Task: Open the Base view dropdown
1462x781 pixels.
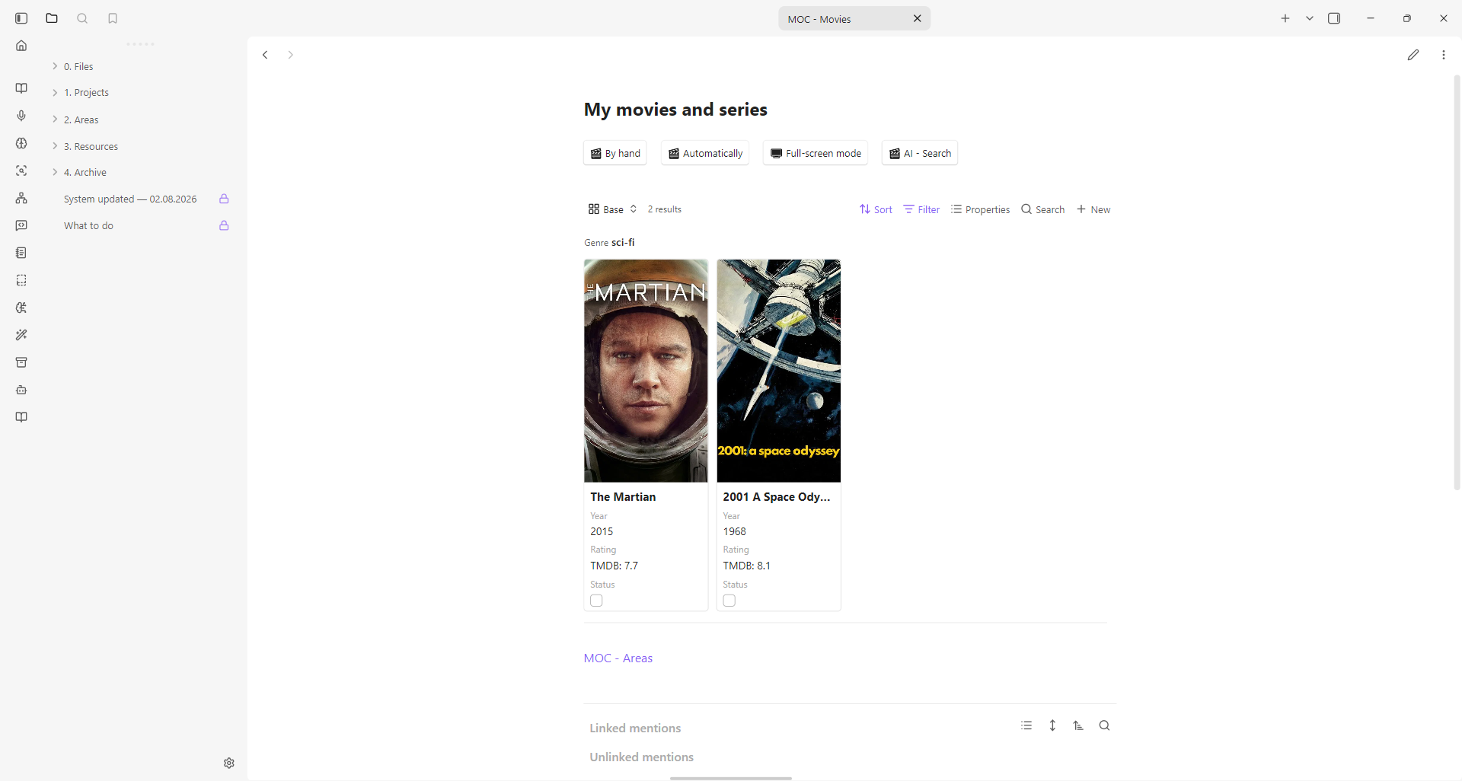Action: coord(612,209)
